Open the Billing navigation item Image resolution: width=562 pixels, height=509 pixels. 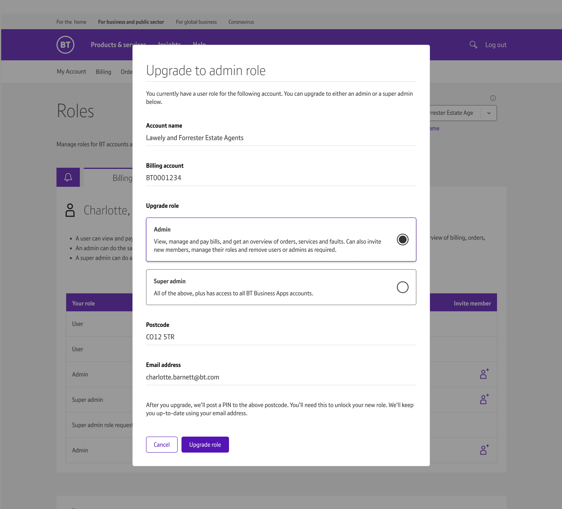point(104,72)
